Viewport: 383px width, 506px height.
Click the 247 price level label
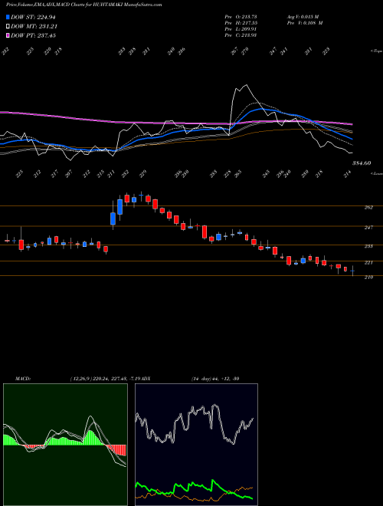point(368,228)
